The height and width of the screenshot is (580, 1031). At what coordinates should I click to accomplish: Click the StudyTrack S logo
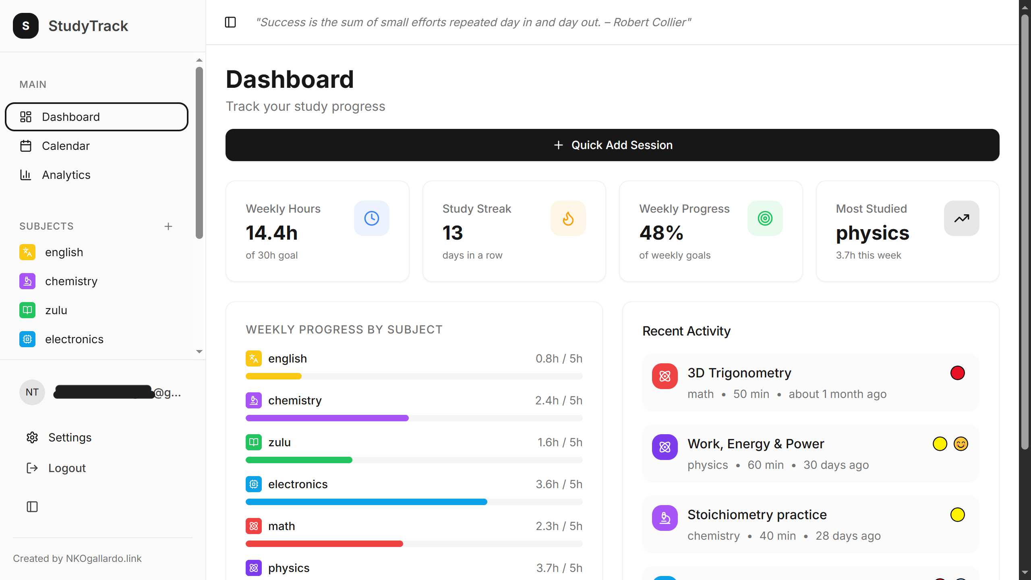[26, 26]
